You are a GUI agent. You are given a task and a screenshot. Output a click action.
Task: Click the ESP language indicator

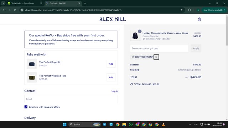click(x=196, y=124)
